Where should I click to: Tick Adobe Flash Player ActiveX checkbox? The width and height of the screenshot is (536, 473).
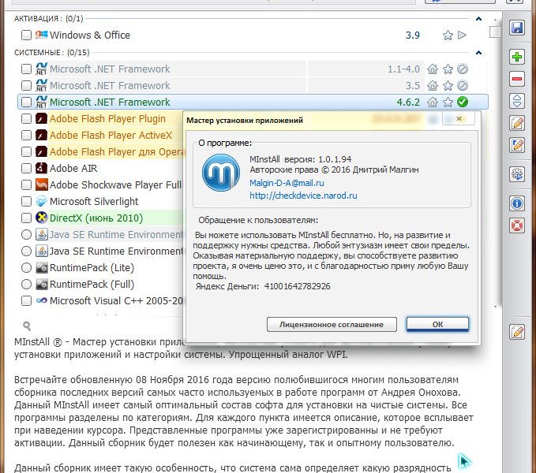[x=26, y=135]
